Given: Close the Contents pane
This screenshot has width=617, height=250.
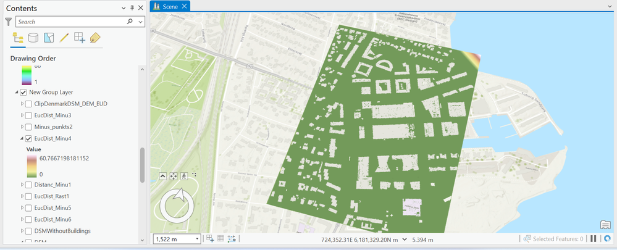Looking at the screenshot, I should point(140,8).
